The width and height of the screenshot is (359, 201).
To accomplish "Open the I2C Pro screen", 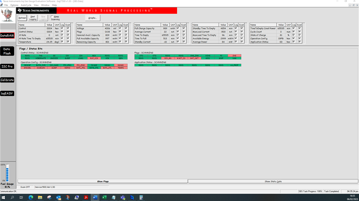I will pyautogui.click(x=7, y=67).
